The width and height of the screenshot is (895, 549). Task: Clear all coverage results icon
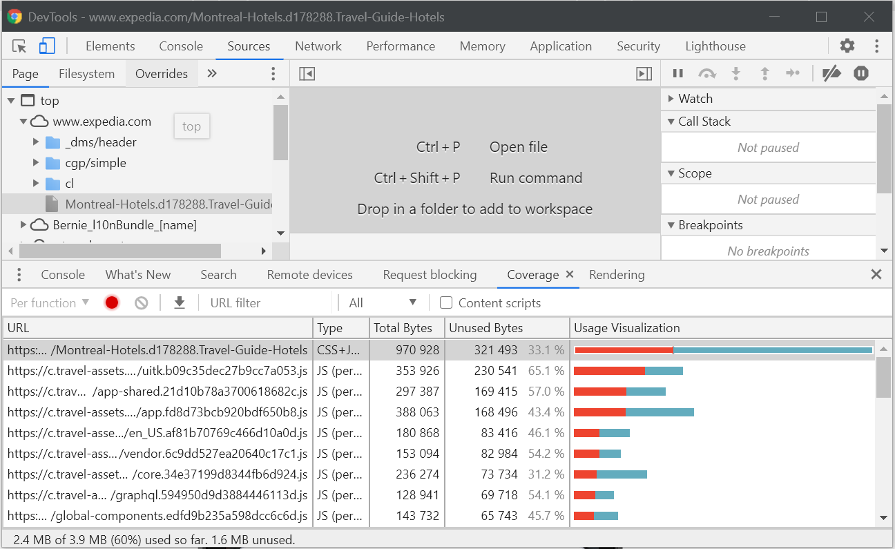[x=142, y=302]
